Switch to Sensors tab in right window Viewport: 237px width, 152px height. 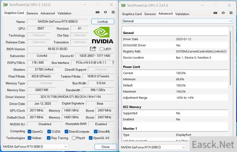pos(150,14)
